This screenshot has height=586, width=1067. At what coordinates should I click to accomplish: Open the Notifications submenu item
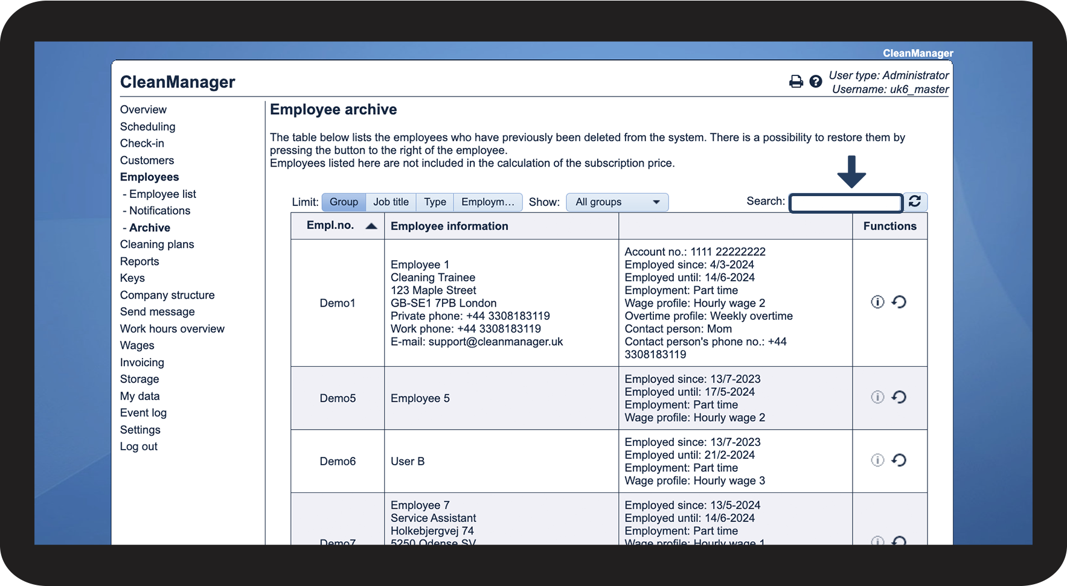click(x=159, y=211)
